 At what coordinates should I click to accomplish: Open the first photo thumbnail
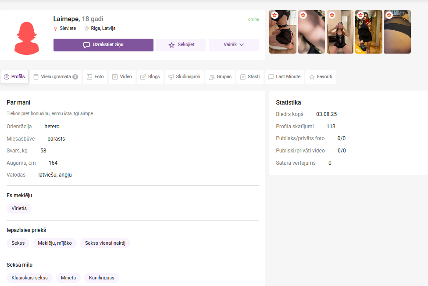283,32
